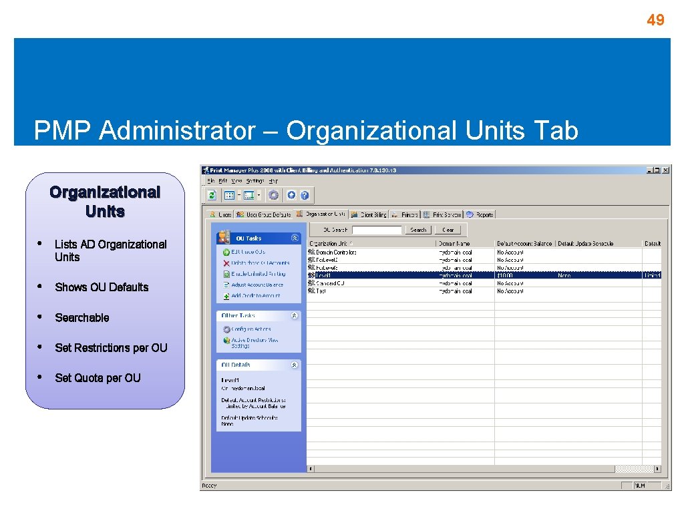Click the Adjust Account Balance link
This screenshot has height=513, width=684.
(257, 285)
